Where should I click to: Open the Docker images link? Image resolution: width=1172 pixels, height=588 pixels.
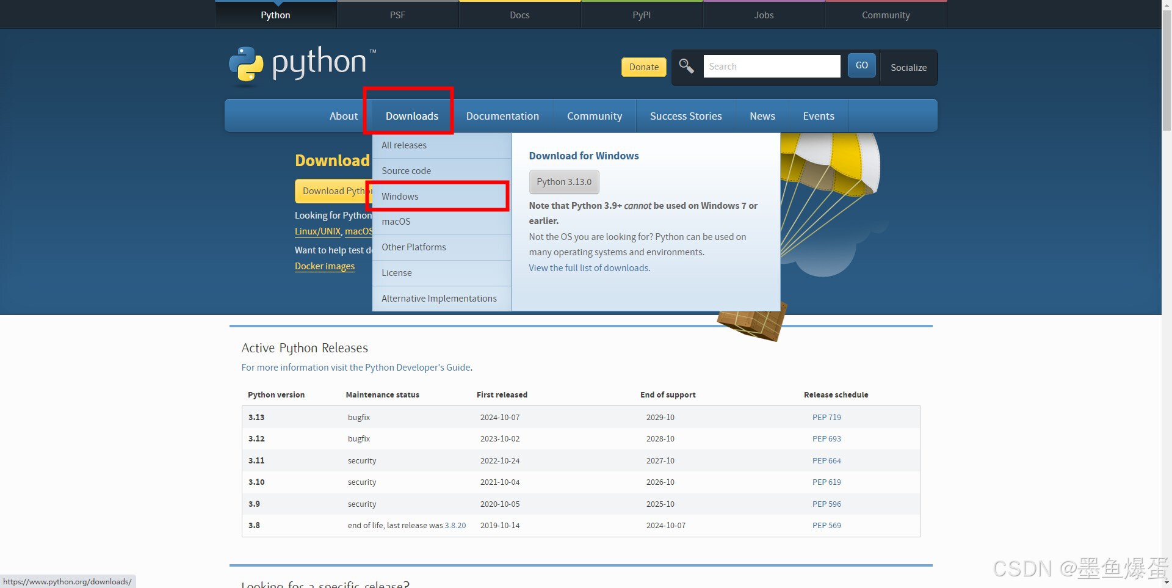[x=325, y=266]
